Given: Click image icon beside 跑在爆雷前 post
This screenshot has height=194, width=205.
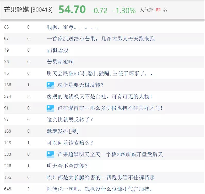Looking at the screenshot, I should (50, 108).
